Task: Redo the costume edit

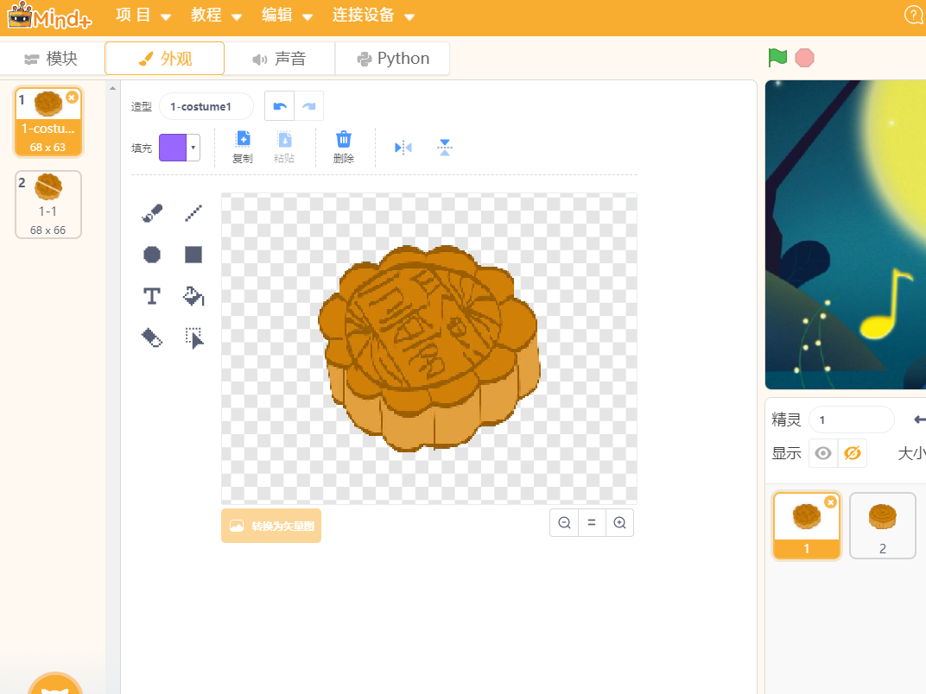Action: coord(309,106)
